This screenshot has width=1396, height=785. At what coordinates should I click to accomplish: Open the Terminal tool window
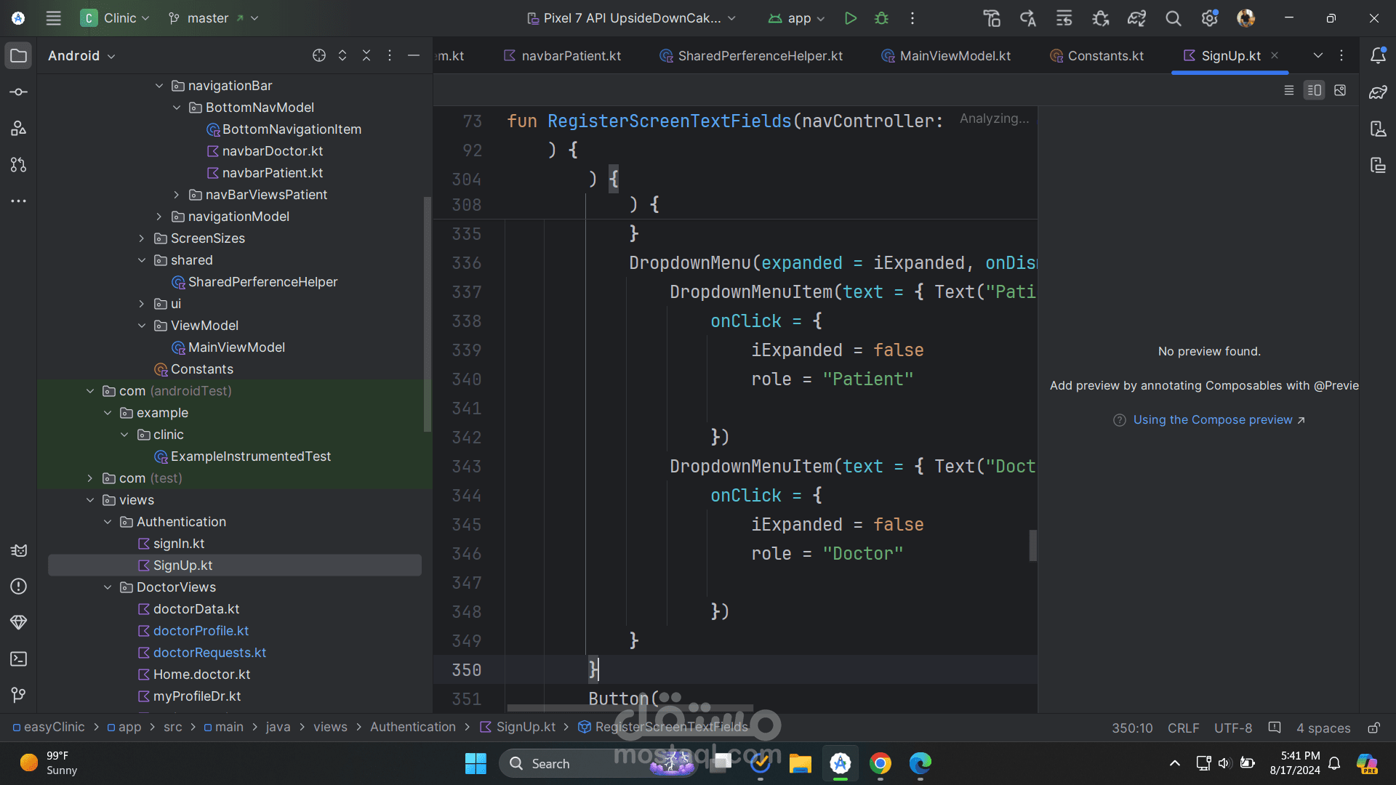[x=19, y=659]
